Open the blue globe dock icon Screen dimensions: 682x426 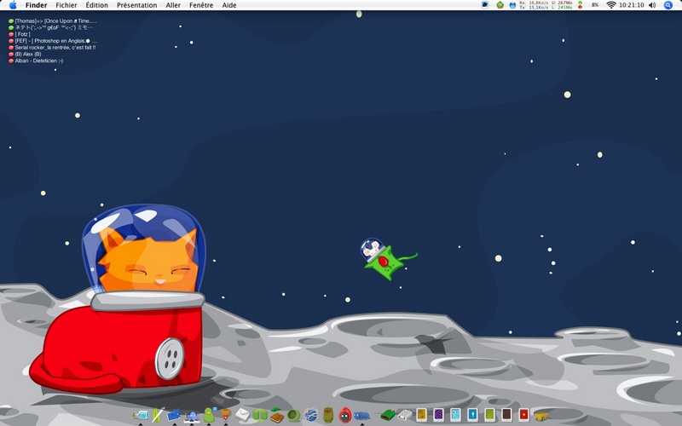[x=310, y=415]
